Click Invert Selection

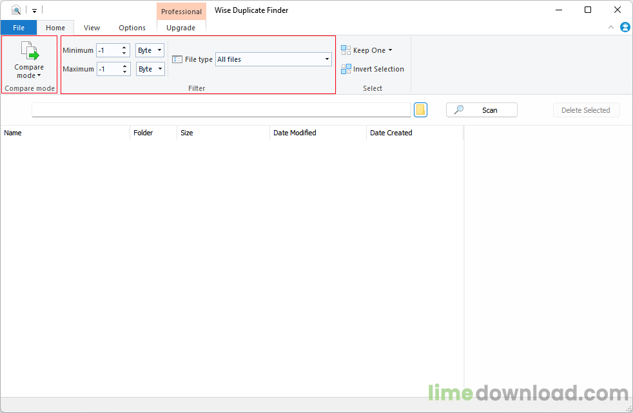(372, 69)
